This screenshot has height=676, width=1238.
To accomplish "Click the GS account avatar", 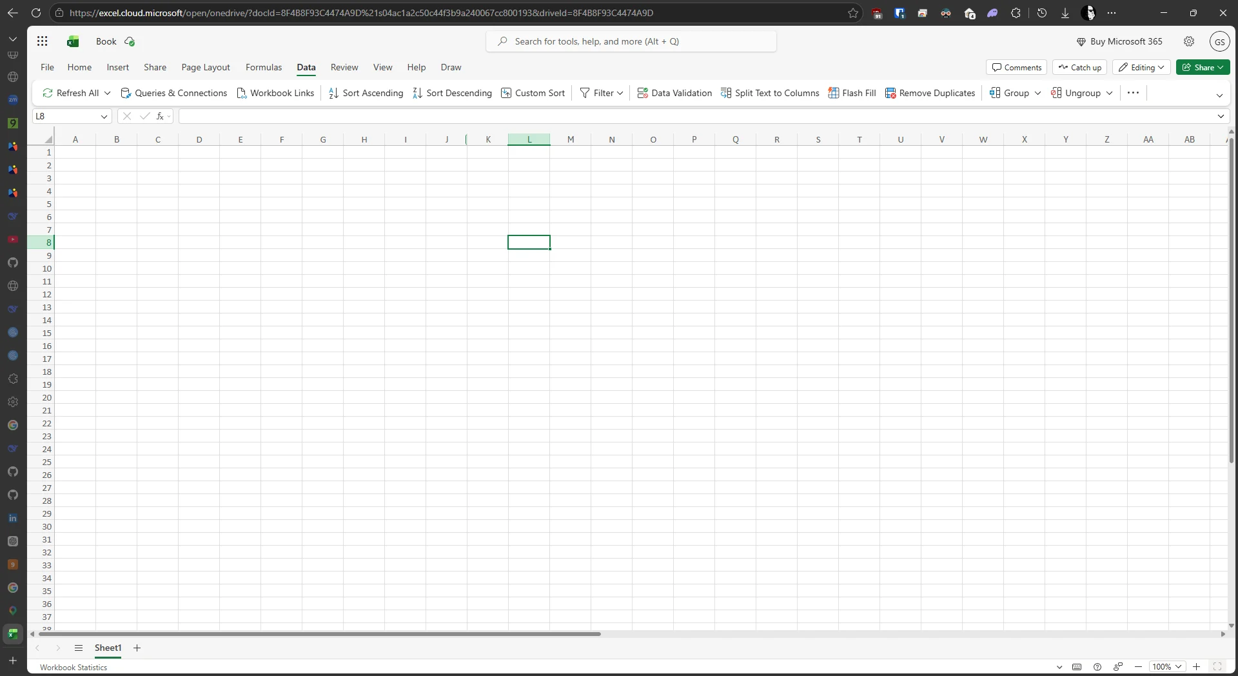I will coord(1219,41).
